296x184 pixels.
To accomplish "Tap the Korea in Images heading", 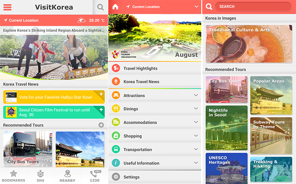I will coord(220,18).
